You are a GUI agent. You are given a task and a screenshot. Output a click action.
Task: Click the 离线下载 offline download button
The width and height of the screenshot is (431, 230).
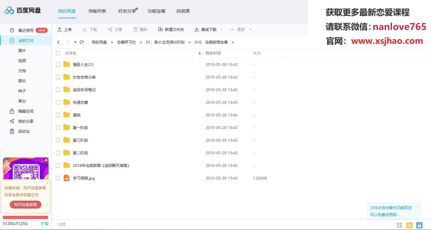tap(205, 29)
